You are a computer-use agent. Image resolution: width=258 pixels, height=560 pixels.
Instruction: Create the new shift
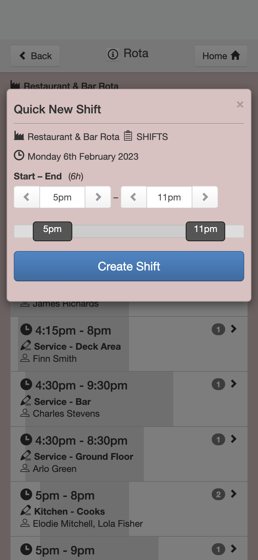coord(129,266)
